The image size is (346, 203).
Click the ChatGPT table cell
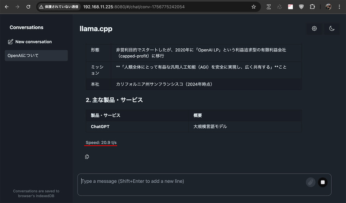pos(137,127)
